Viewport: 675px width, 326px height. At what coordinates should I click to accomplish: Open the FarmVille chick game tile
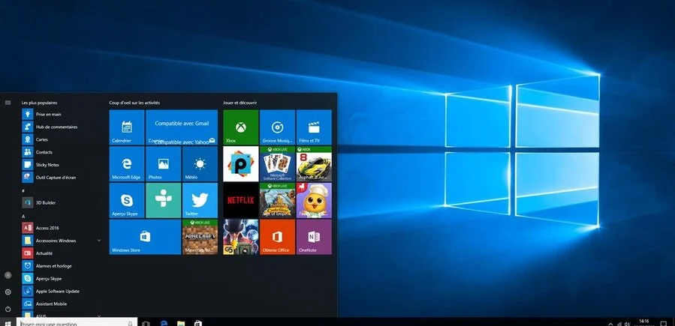pos(314,200)
